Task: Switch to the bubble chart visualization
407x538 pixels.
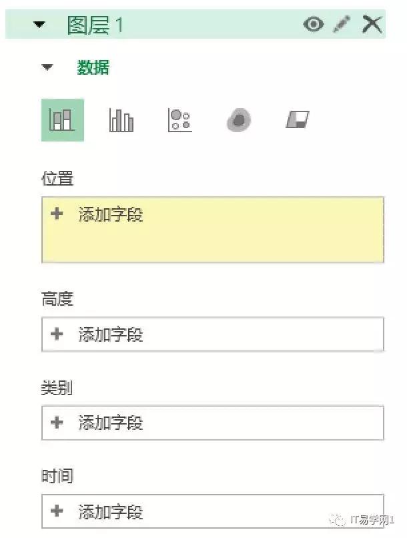Action: [x=180, y=121]
